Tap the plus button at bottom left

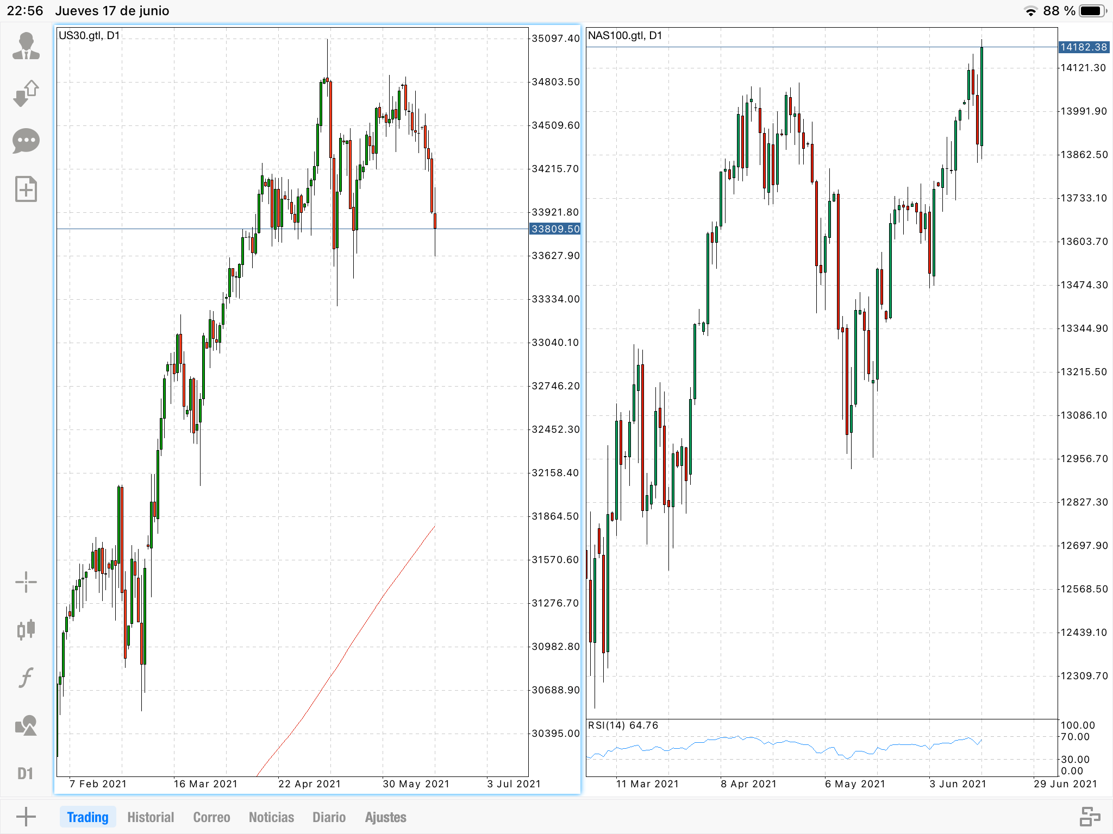click(26, 817)
